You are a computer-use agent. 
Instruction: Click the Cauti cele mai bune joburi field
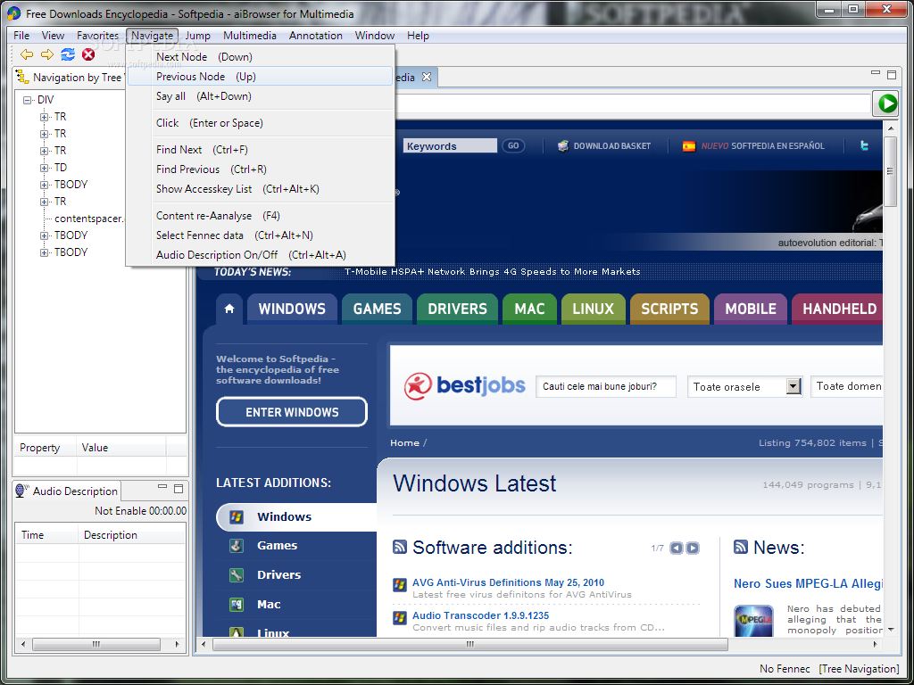pos(606,387)
